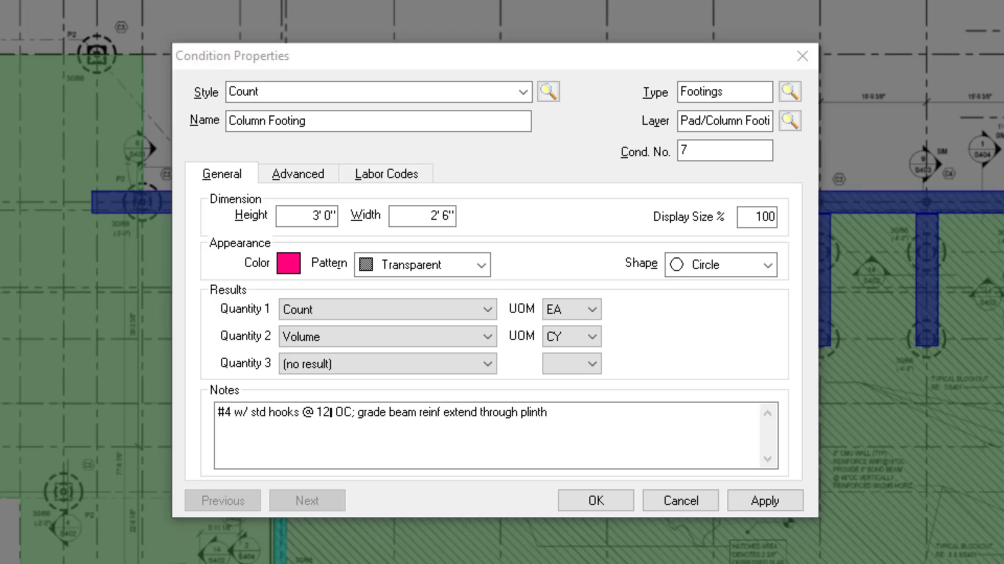Click the magnifier lookup next to Layer
Viewport: 1004px width, 564px height.
tap(790, 121)
